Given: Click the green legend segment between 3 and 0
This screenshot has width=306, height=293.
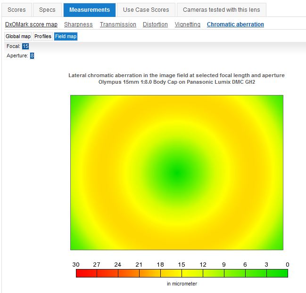Looking at the screenshot, I should point(277,273).
